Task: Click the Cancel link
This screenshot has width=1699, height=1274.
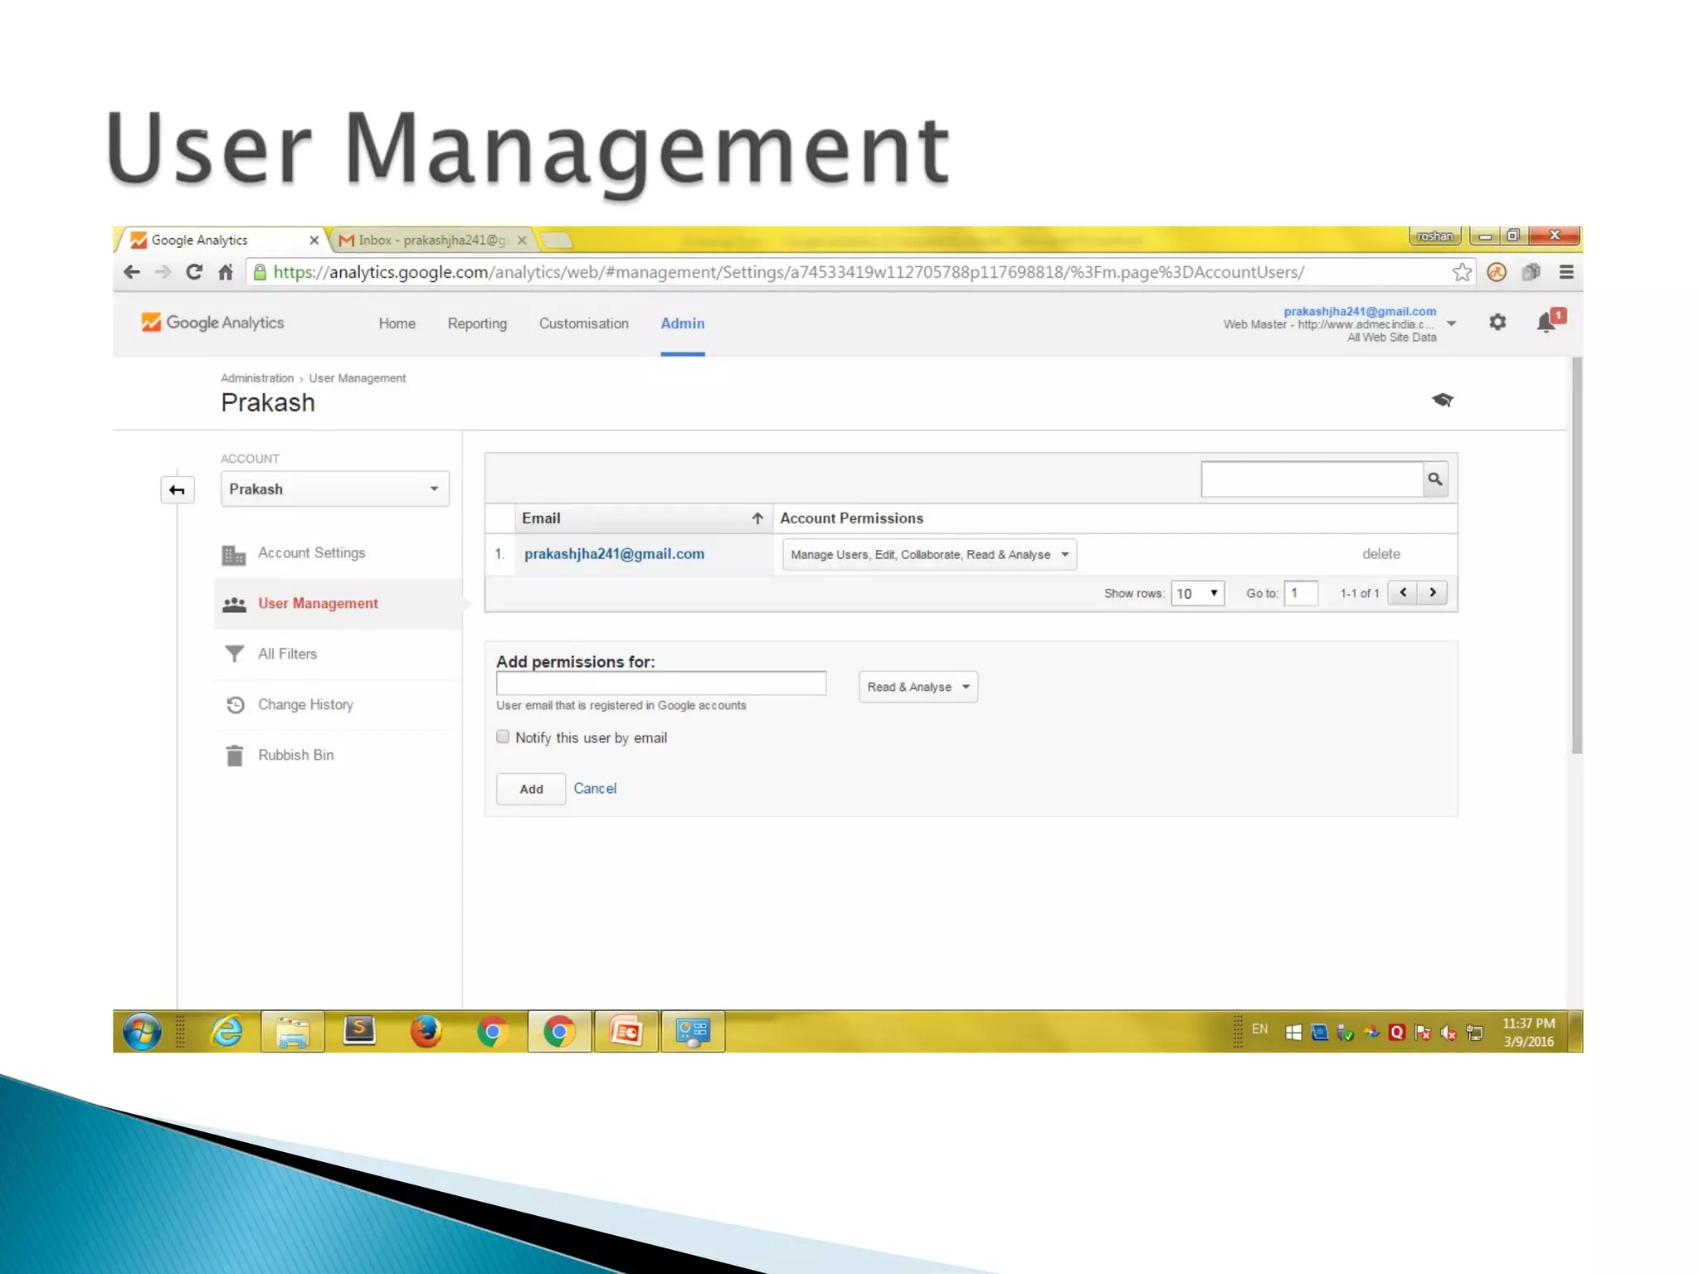Action: click(595, 788)
